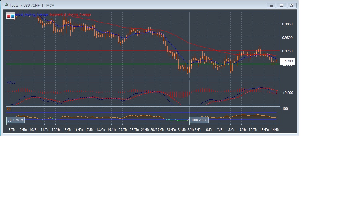This screenshot has height=200, width=357.
Task: Click the 0.9850 price axis label
Action: (287, 24)
